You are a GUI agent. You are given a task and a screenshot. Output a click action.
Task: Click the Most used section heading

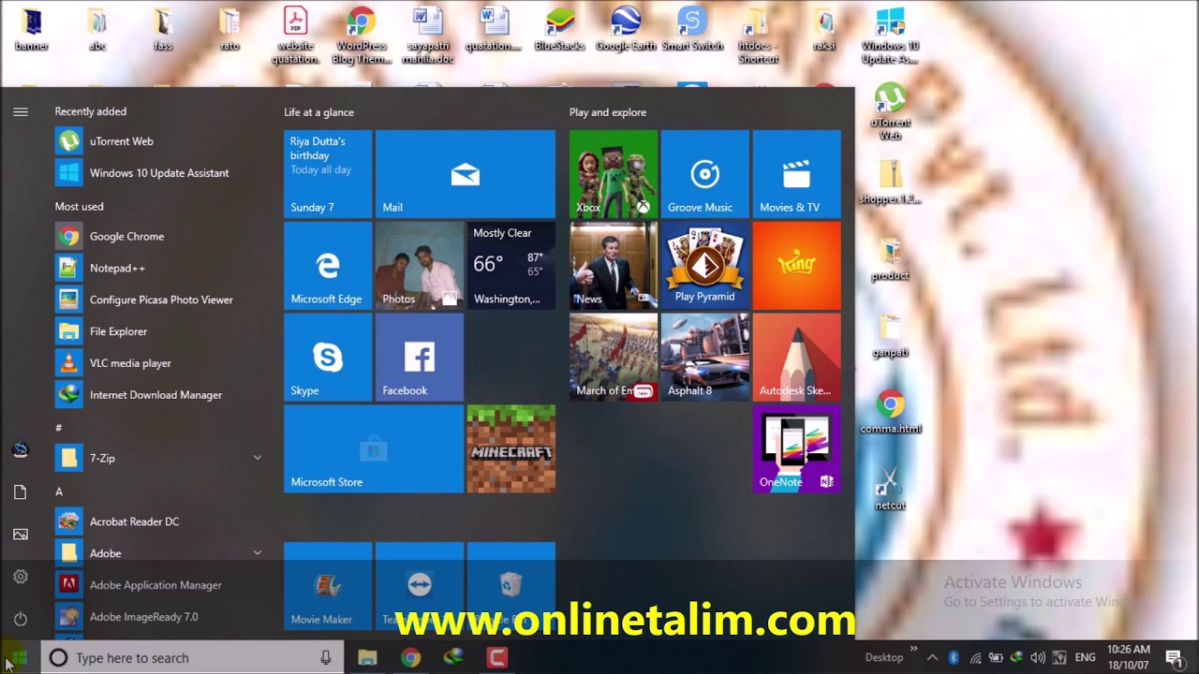pos(80,206)
